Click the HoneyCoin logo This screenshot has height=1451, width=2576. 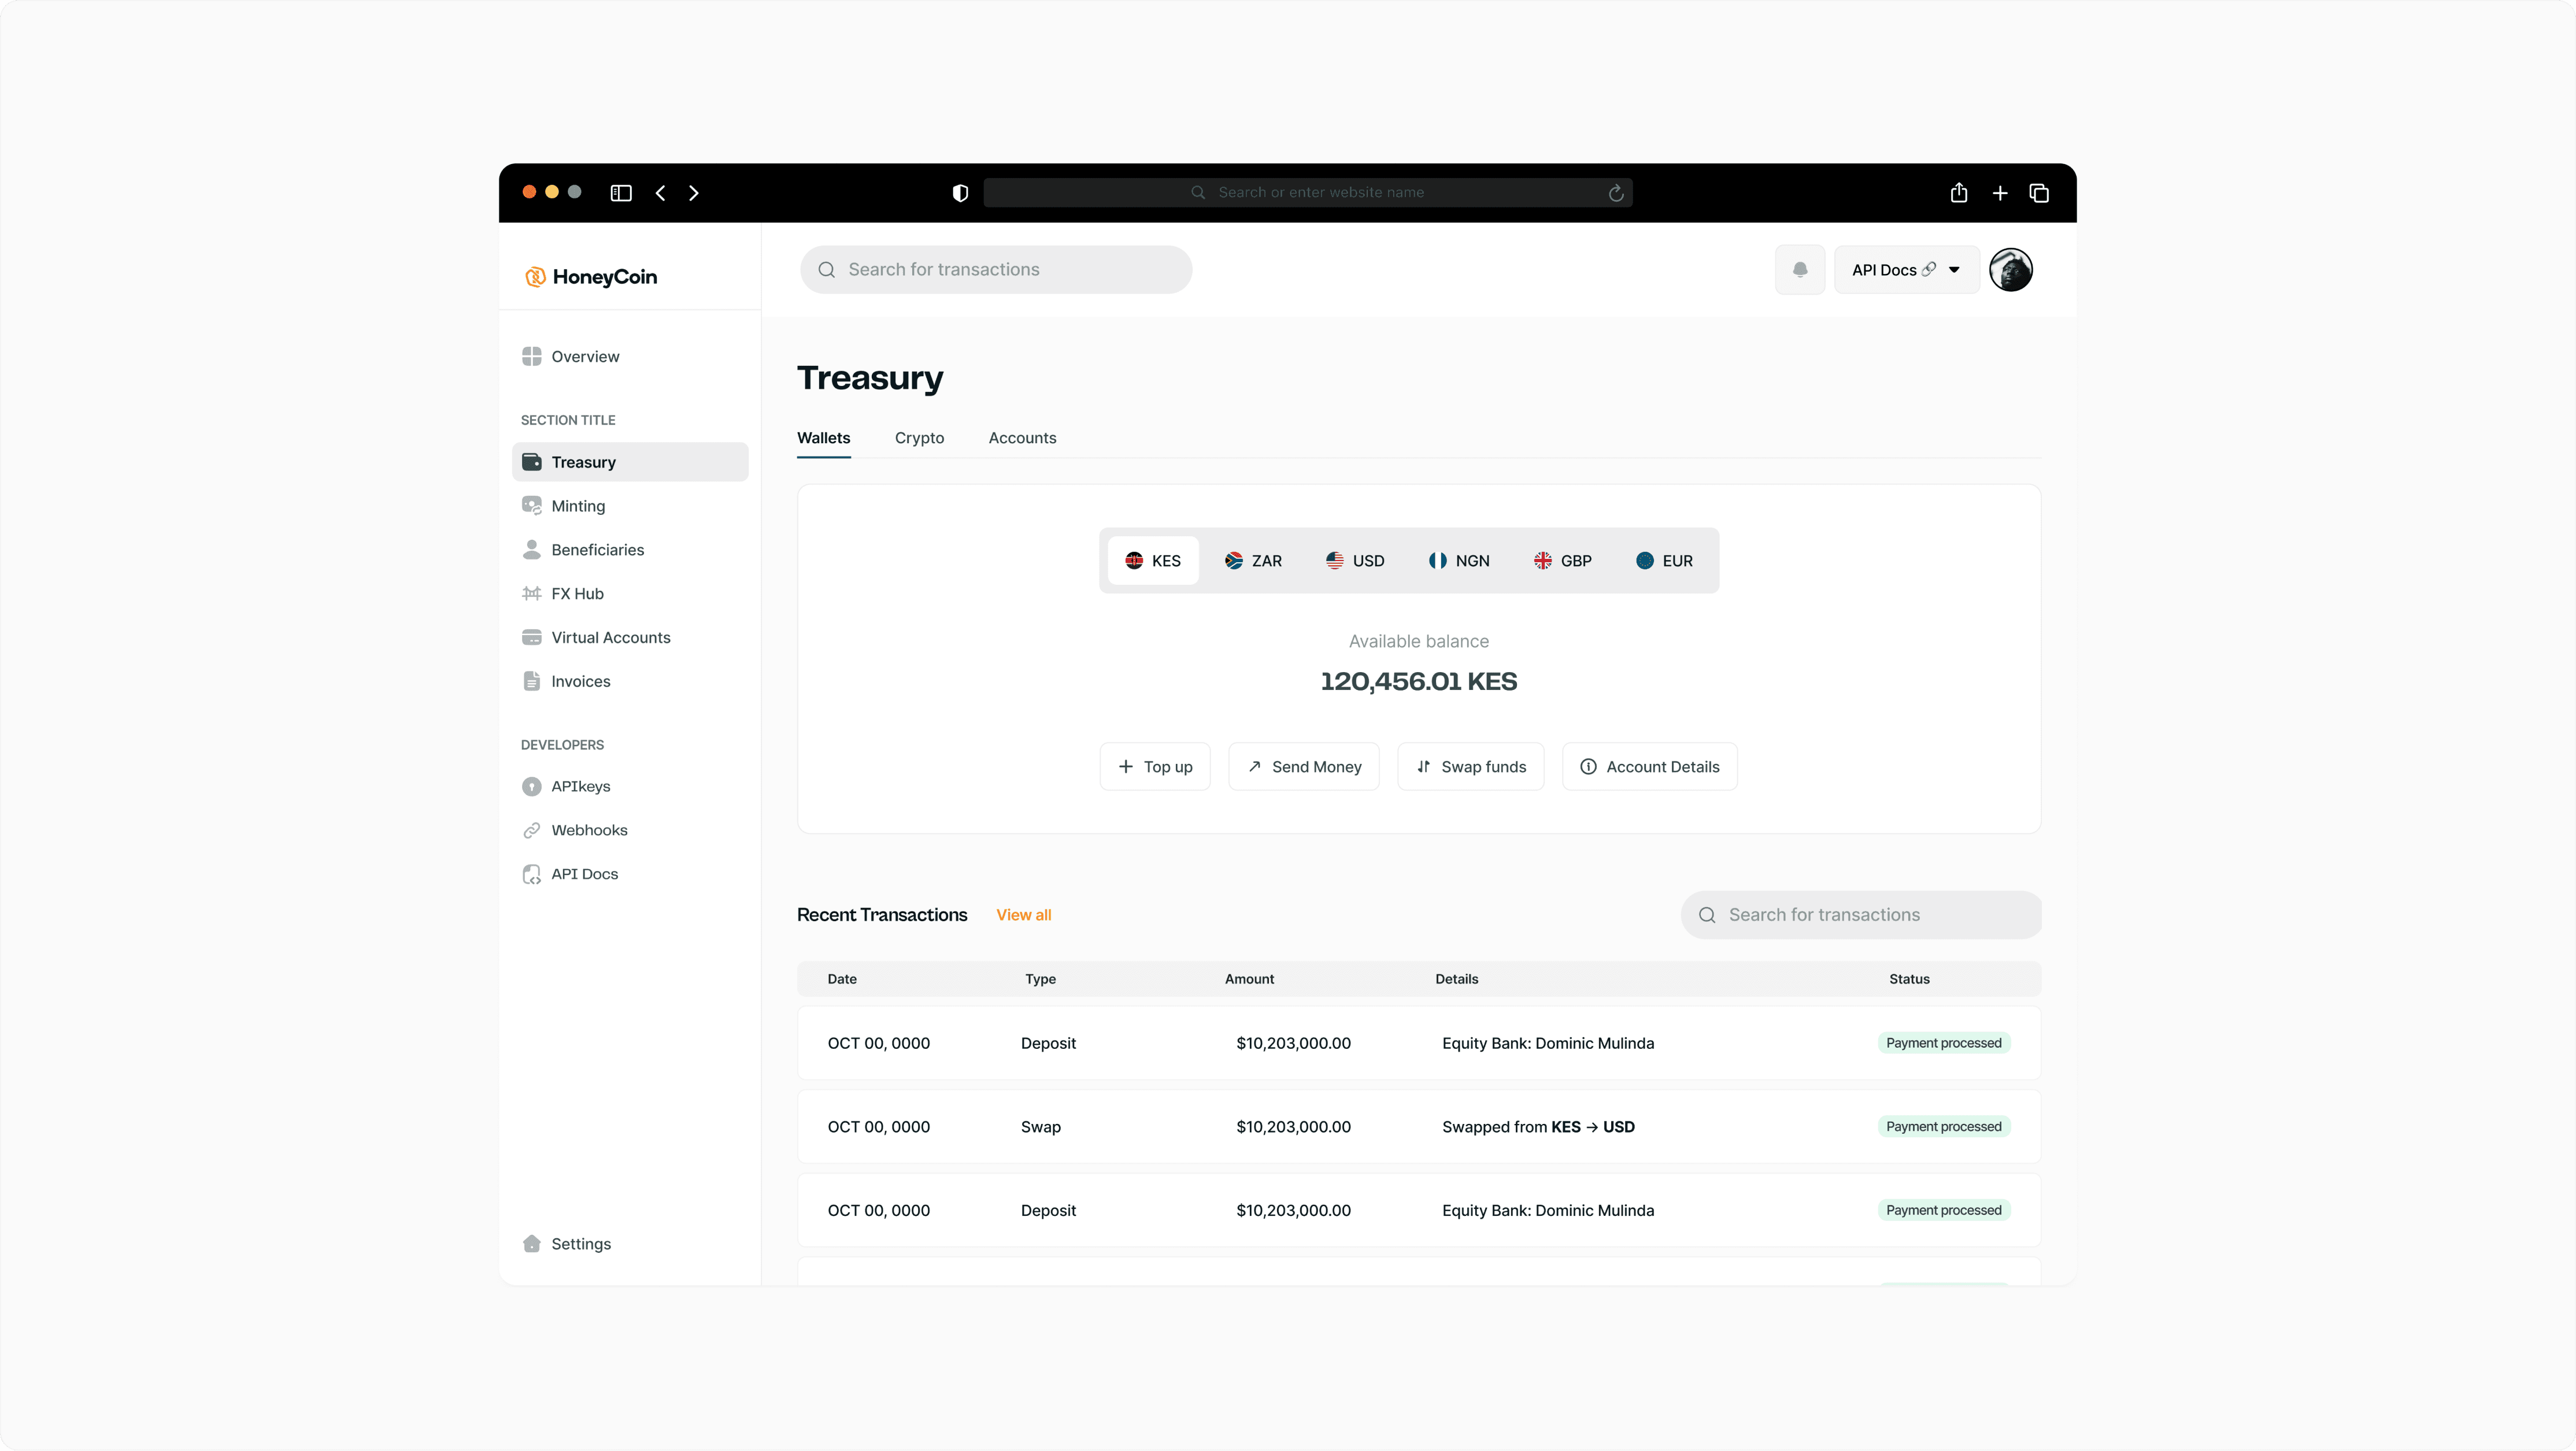point(591,277)
